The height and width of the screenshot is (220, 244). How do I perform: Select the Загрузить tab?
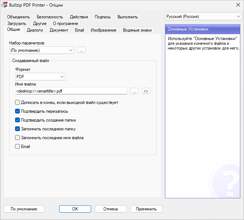pos(17,24)
